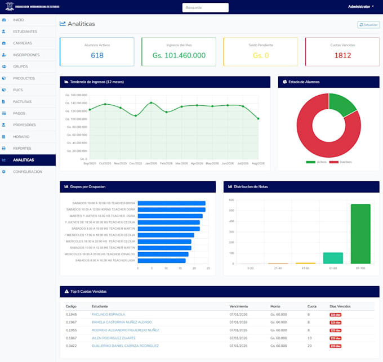383x362 pixels.
Task: Click the Tendencia de Ingresos area chart icon
Action: pyautogui.click(x=66, y=82)
